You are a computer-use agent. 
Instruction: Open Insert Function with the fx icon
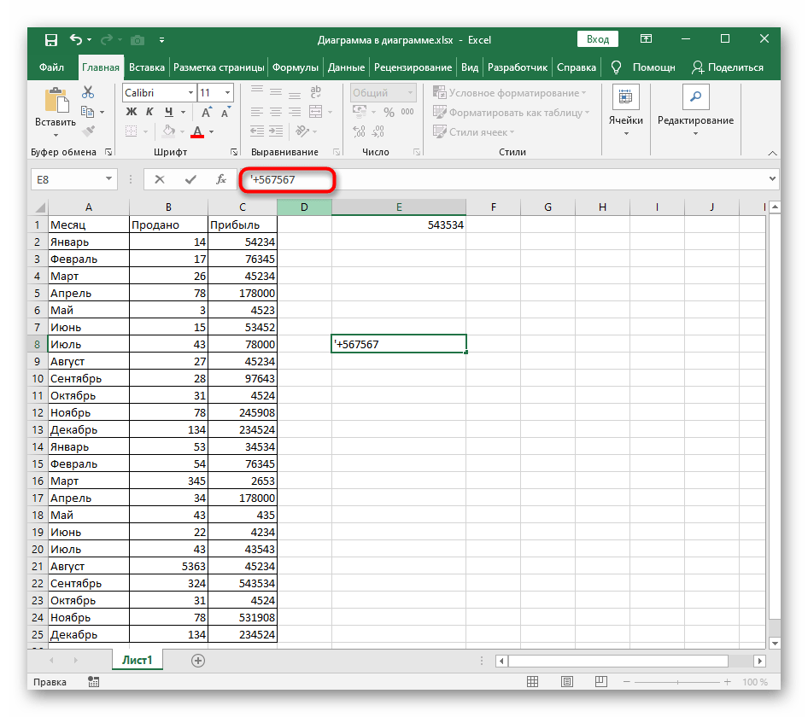pyautogui.click(x=220, y=179)
